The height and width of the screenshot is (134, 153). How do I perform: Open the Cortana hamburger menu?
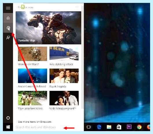point(8,8)
